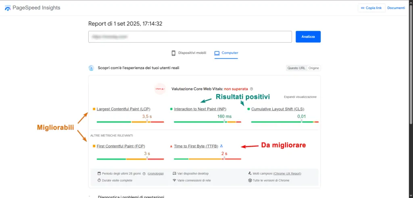Screen dimensions: 413x198
Task: Click the CLS distribution bar
Action: coord(285,122)
